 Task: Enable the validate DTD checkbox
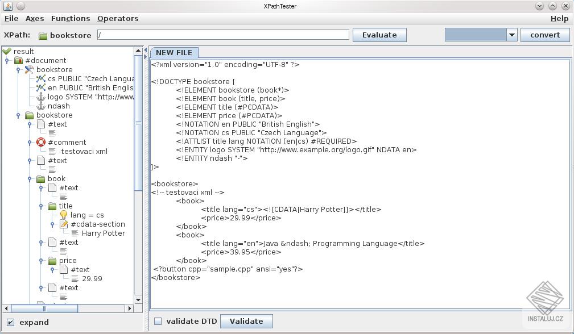pos(158,321)
